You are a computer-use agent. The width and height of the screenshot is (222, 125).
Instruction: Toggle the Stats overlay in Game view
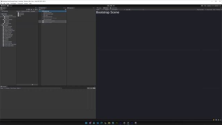pos(214,10)
